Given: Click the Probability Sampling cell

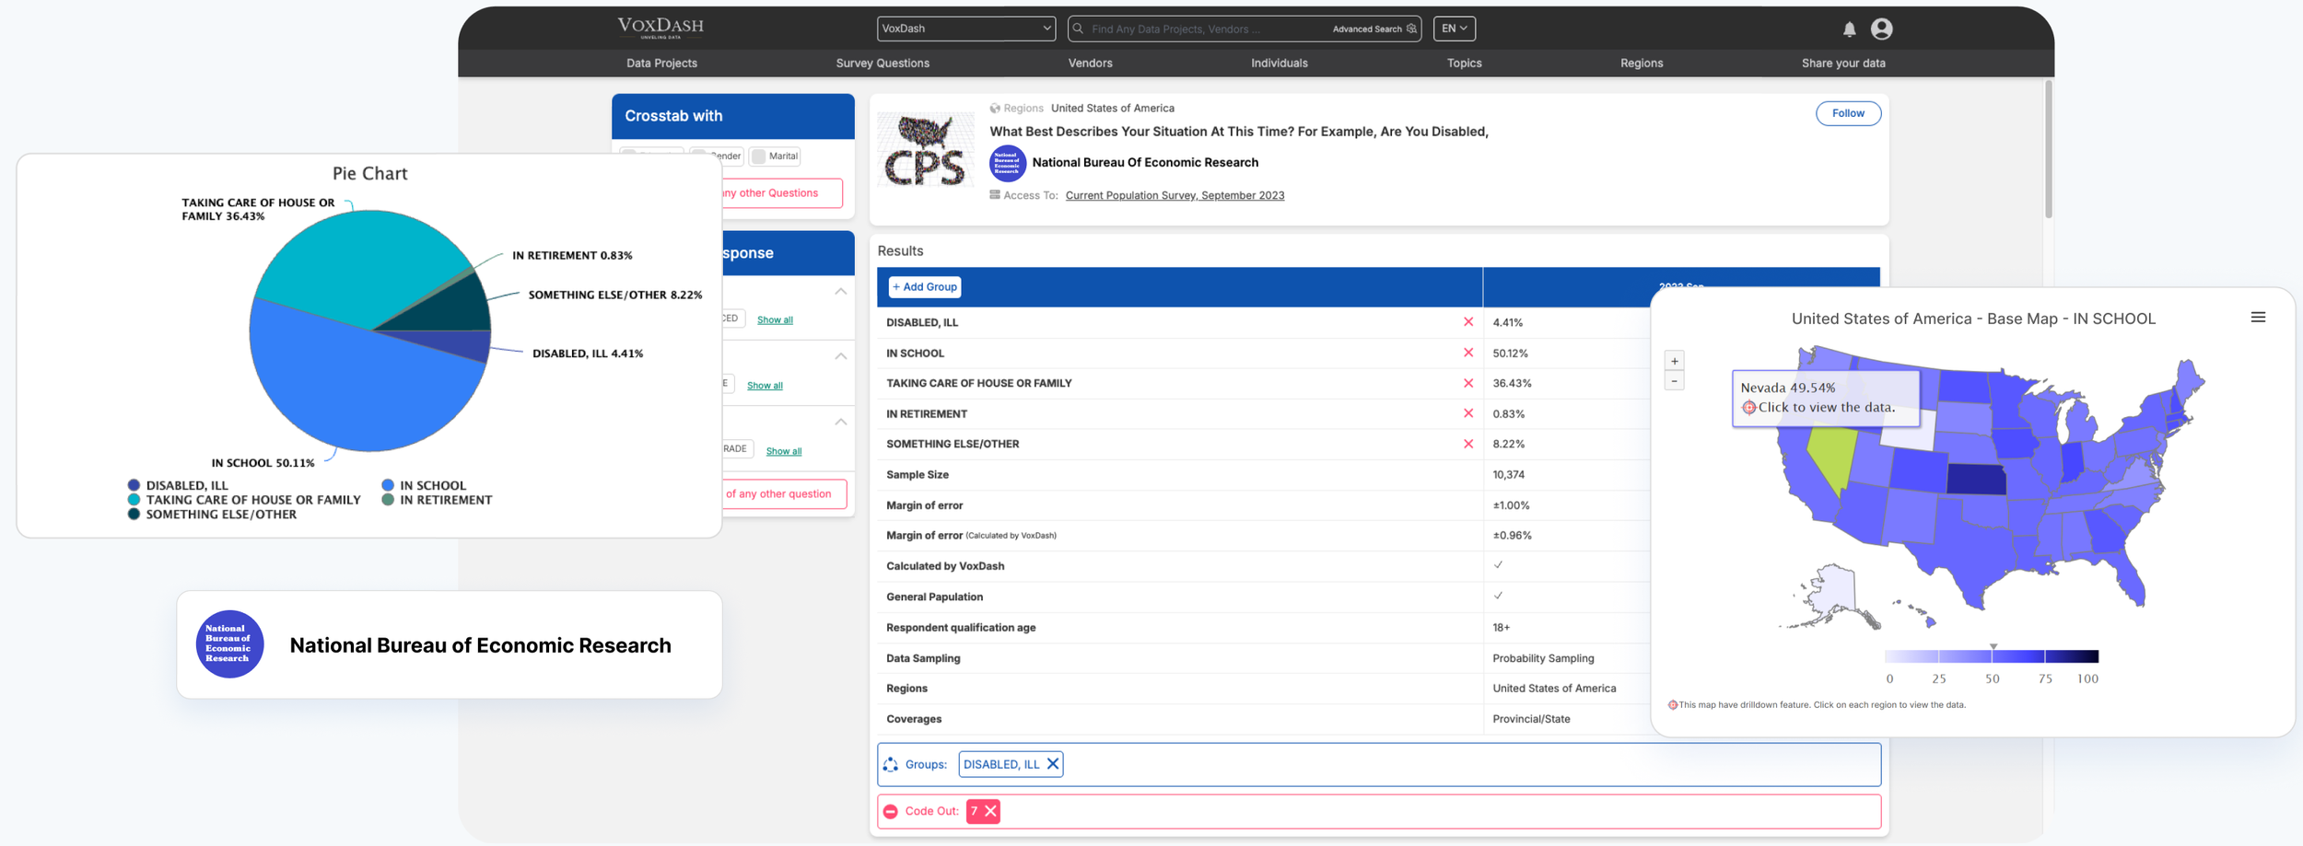Looking at the screenshot, I should [x=1543, y=658].
